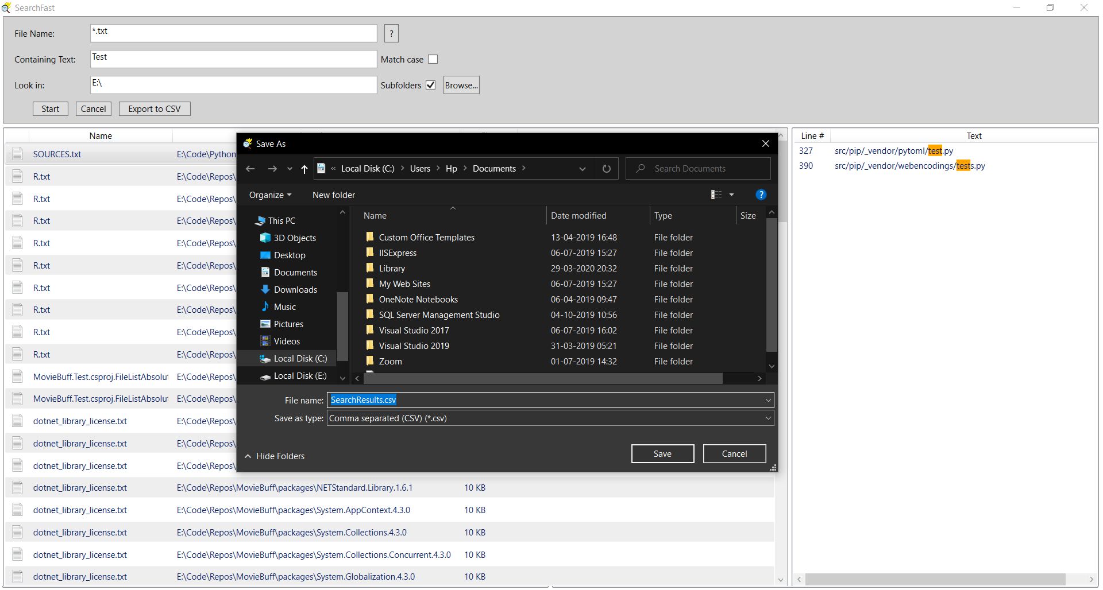Click the file name pattern help button
Viewport: 1103px width, 590px height.
(391, 34)
